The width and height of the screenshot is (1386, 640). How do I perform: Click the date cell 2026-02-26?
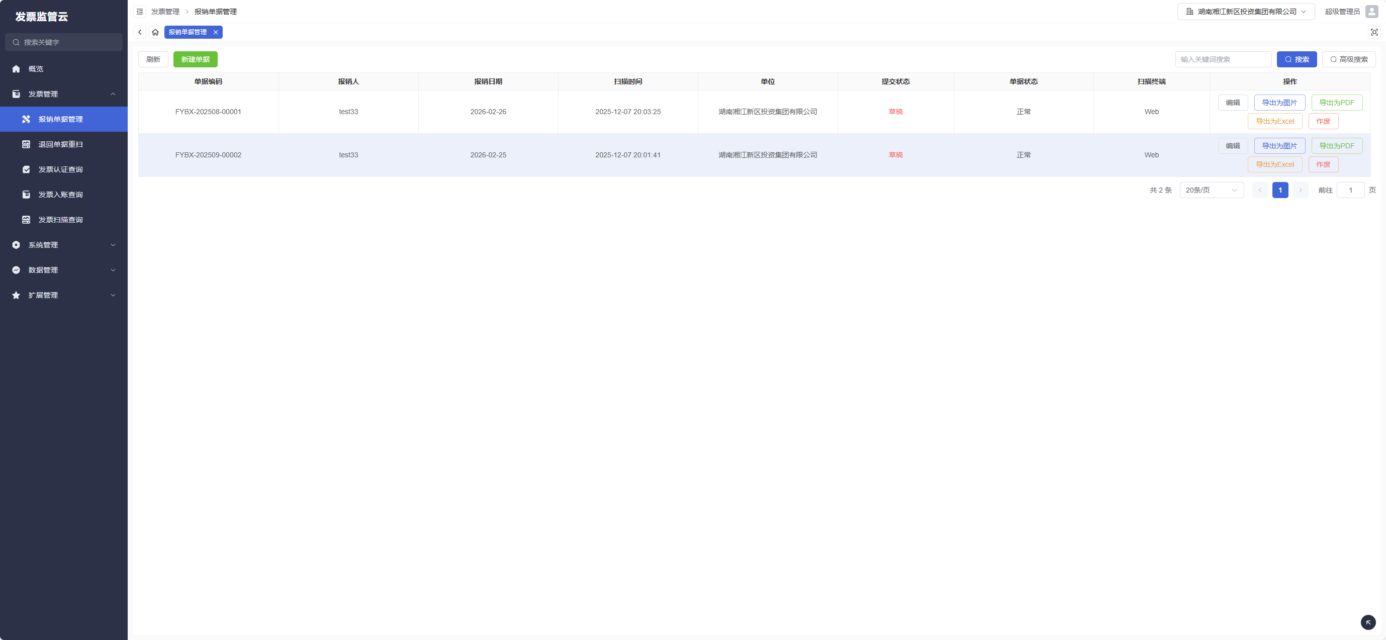coord(488,112)
